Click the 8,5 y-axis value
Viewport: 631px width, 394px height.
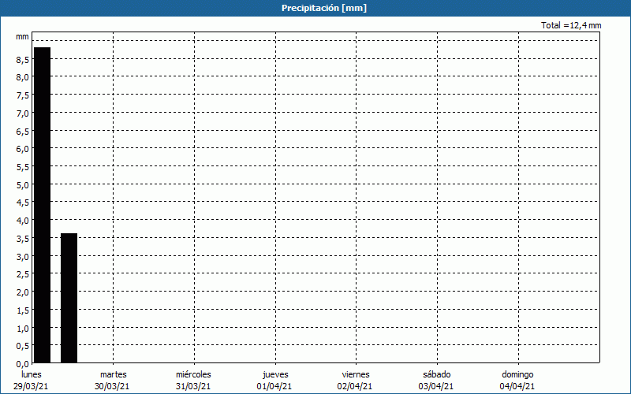(x=23, y=60)
